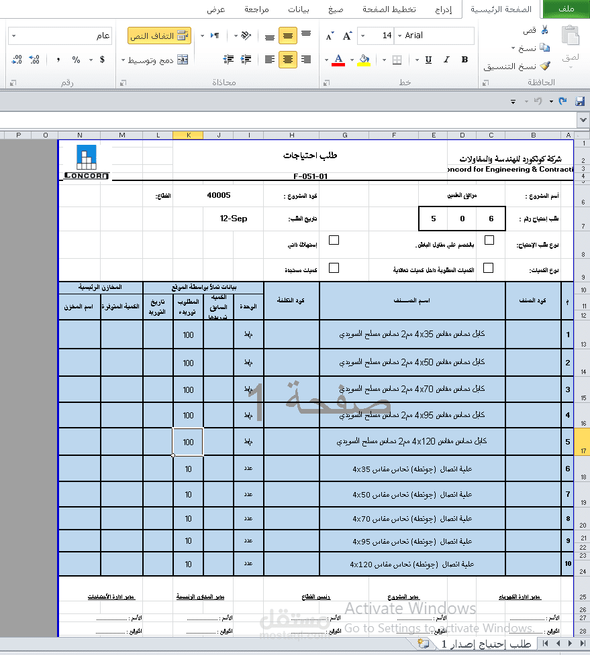590x655 pixels.
Task: Toggle the highlighted Middle Align button
Action: (288, 36)
